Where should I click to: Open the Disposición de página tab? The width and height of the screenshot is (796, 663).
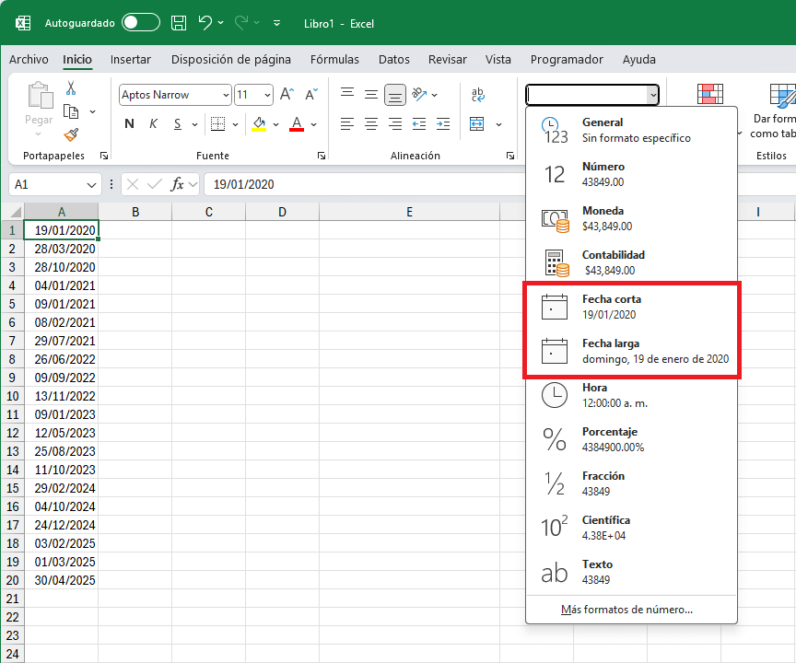click(231, 59)
